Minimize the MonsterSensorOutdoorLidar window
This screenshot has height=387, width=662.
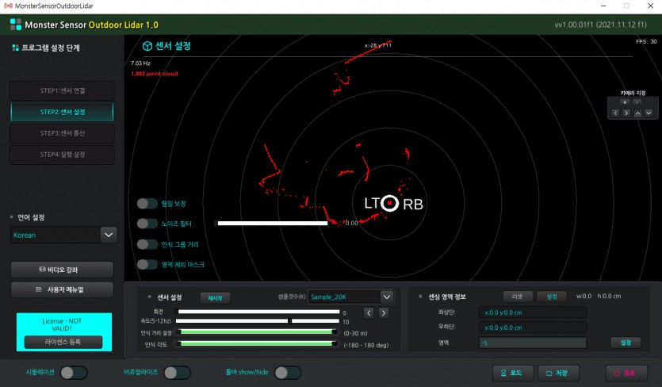click(604, 6)
